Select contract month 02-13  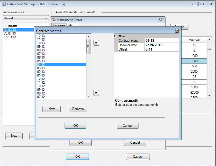62,72
